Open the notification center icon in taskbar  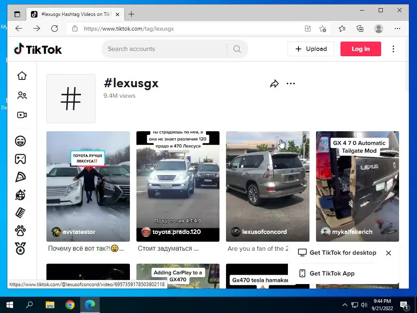(404, 305)
